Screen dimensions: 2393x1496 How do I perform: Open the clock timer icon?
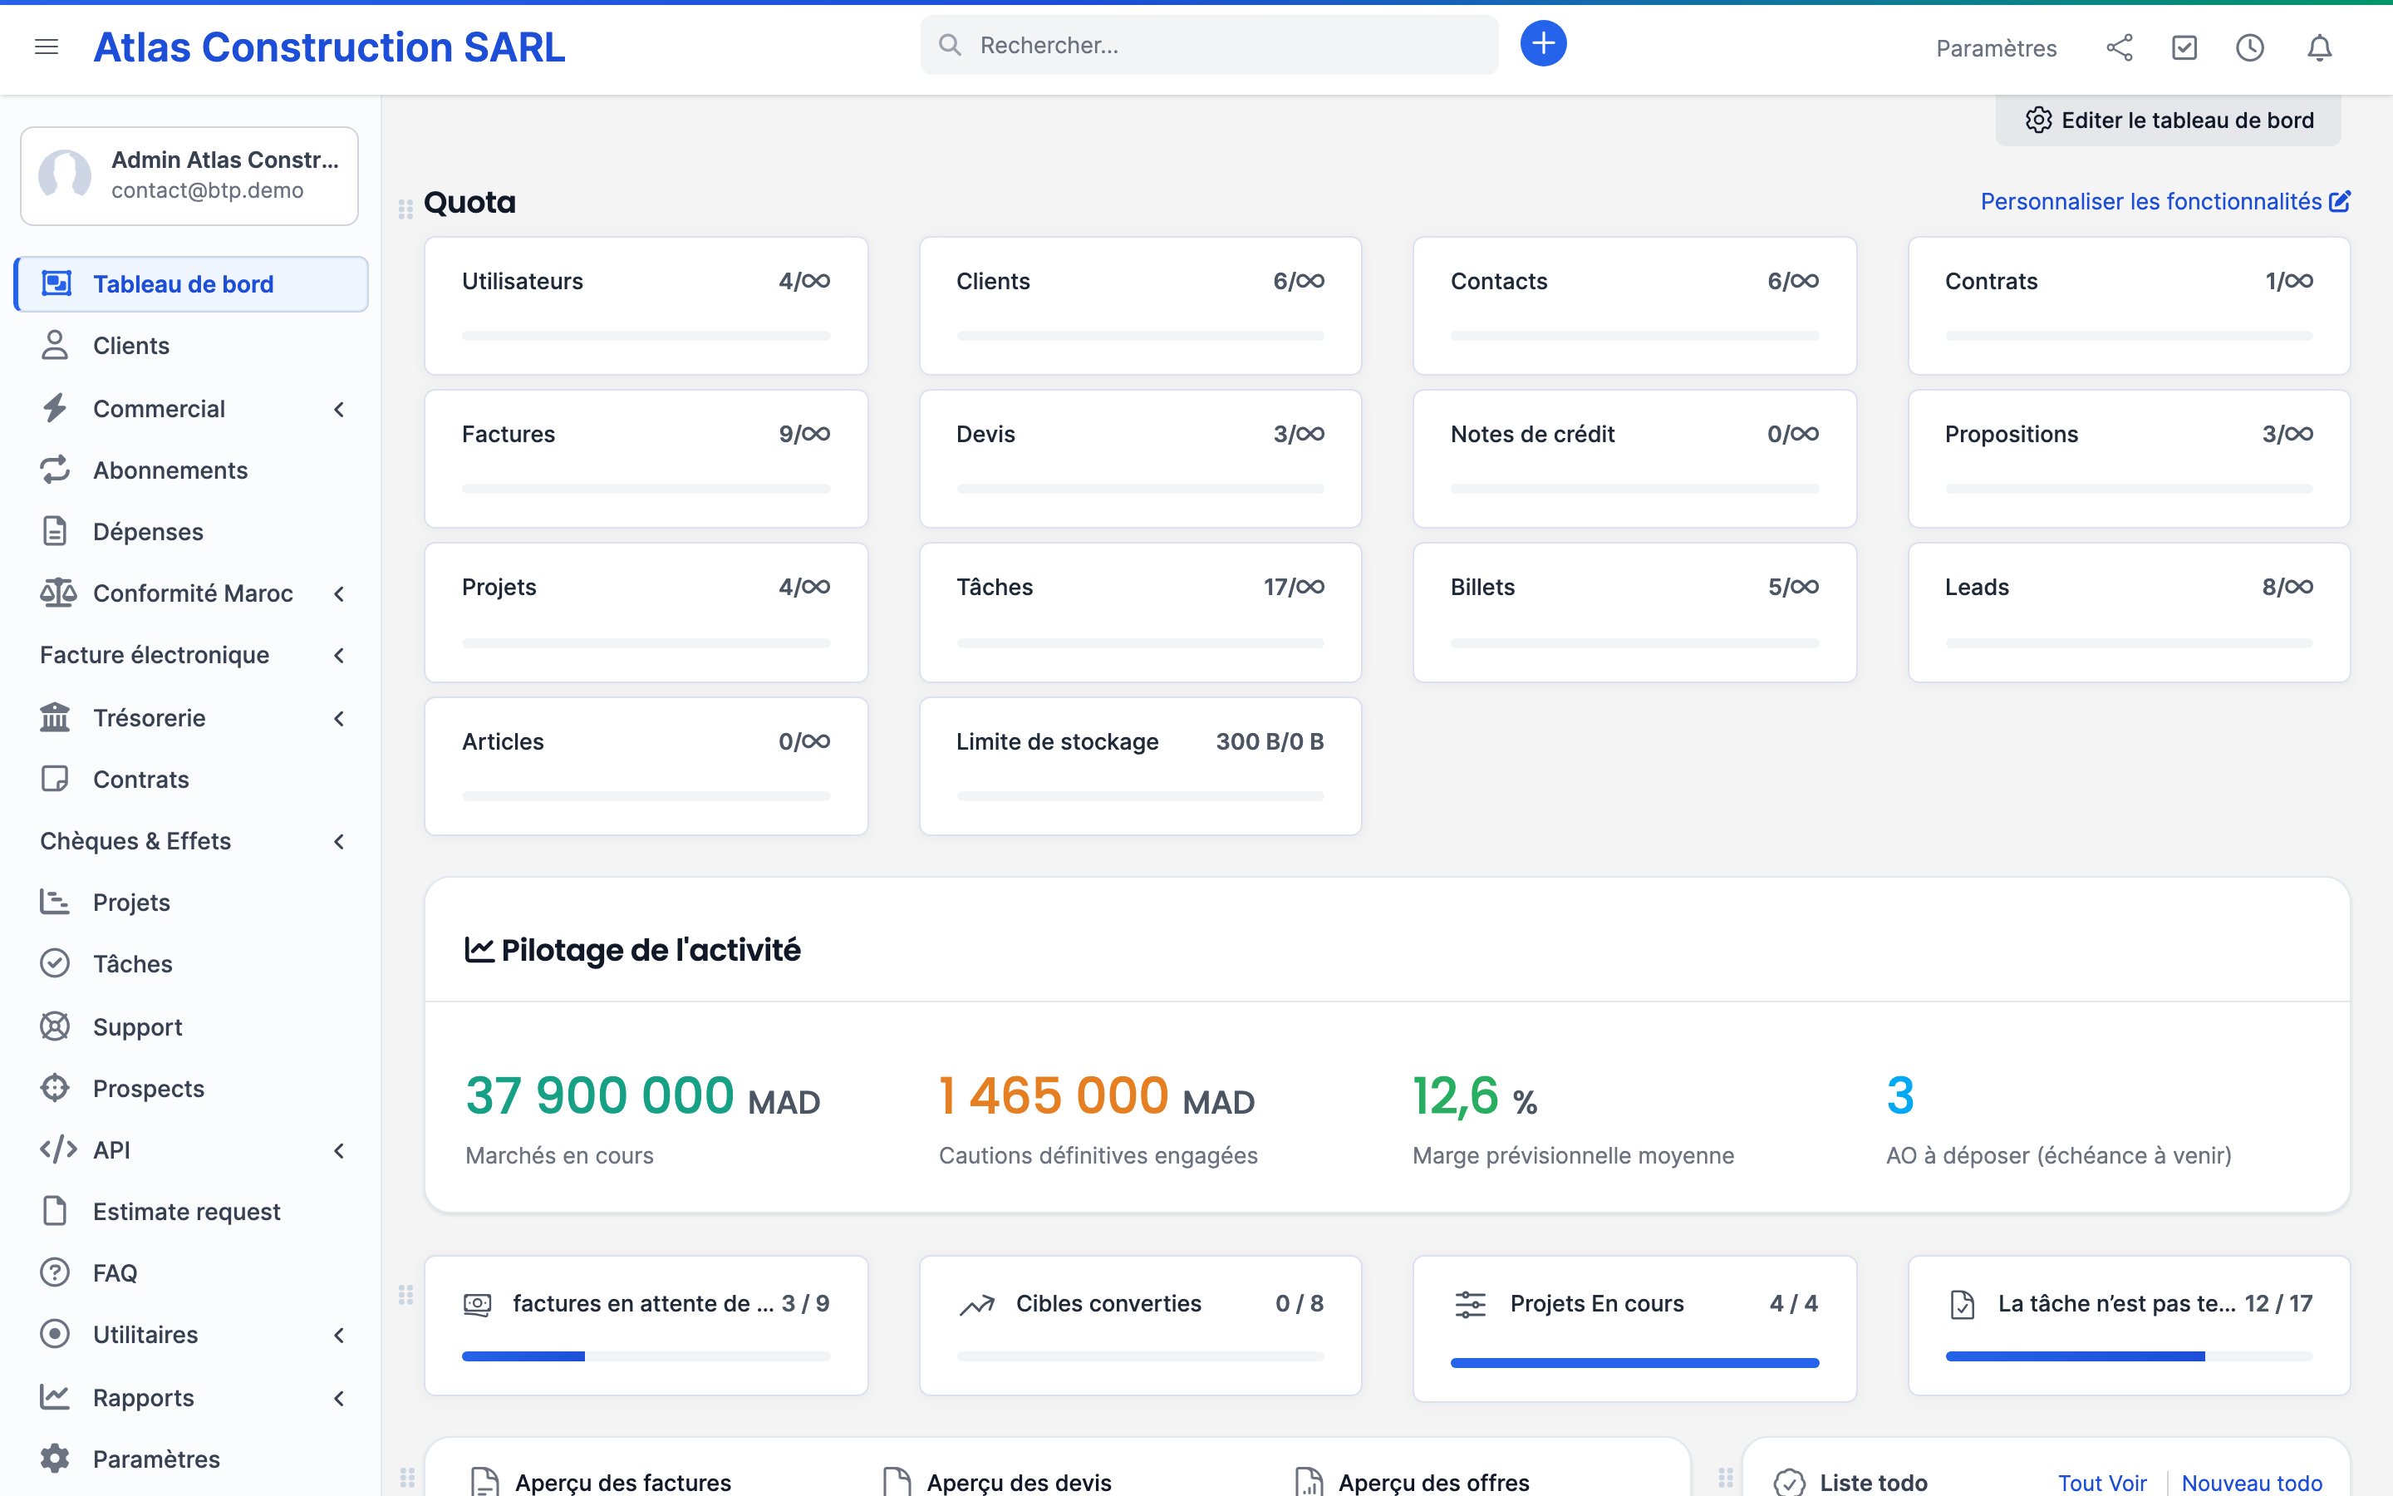point(2249,47)
